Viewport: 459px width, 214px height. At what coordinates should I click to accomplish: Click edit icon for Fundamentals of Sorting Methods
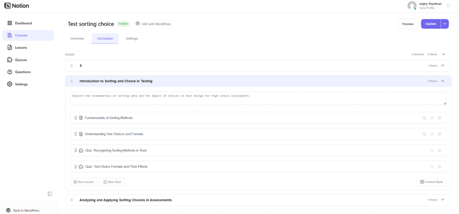pyautogui.click(x=432, y=118)
